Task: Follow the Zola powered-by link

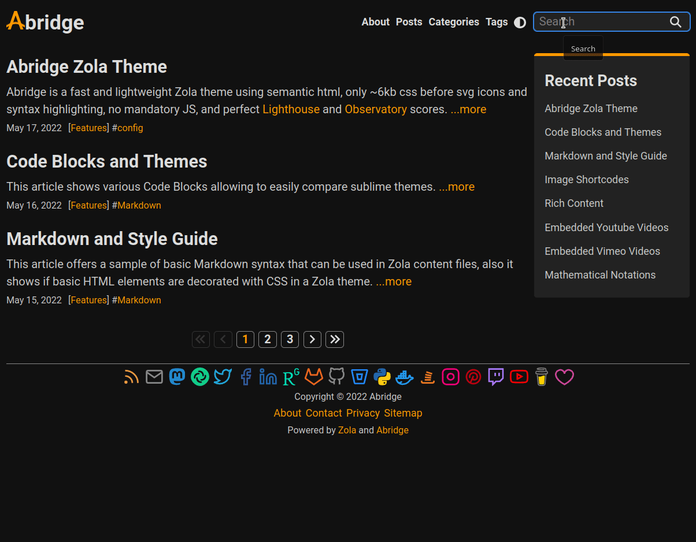Action: pos(347,430)
